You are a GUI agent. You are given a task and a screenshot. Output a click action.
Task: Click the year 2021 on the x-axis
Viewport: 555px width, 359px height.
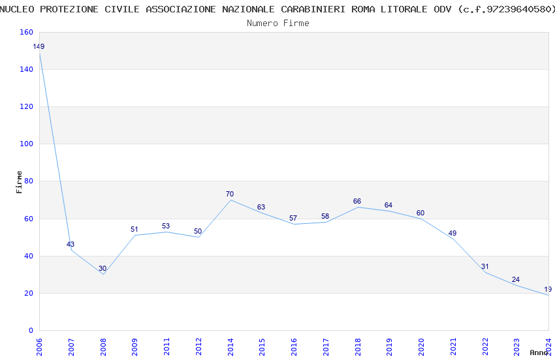[x=453, y=347]
